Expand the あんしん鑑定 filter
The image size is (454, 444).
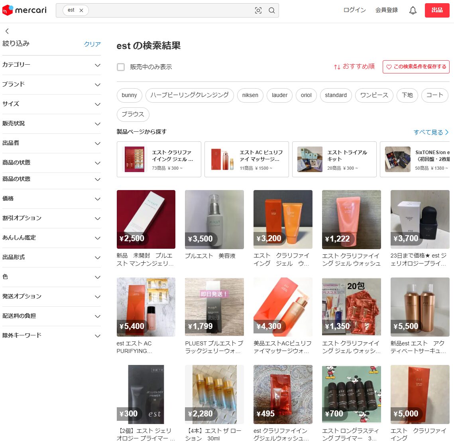[51, 238]
